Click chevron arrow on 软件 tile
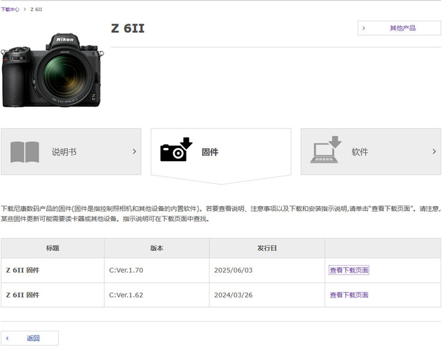 434,152
